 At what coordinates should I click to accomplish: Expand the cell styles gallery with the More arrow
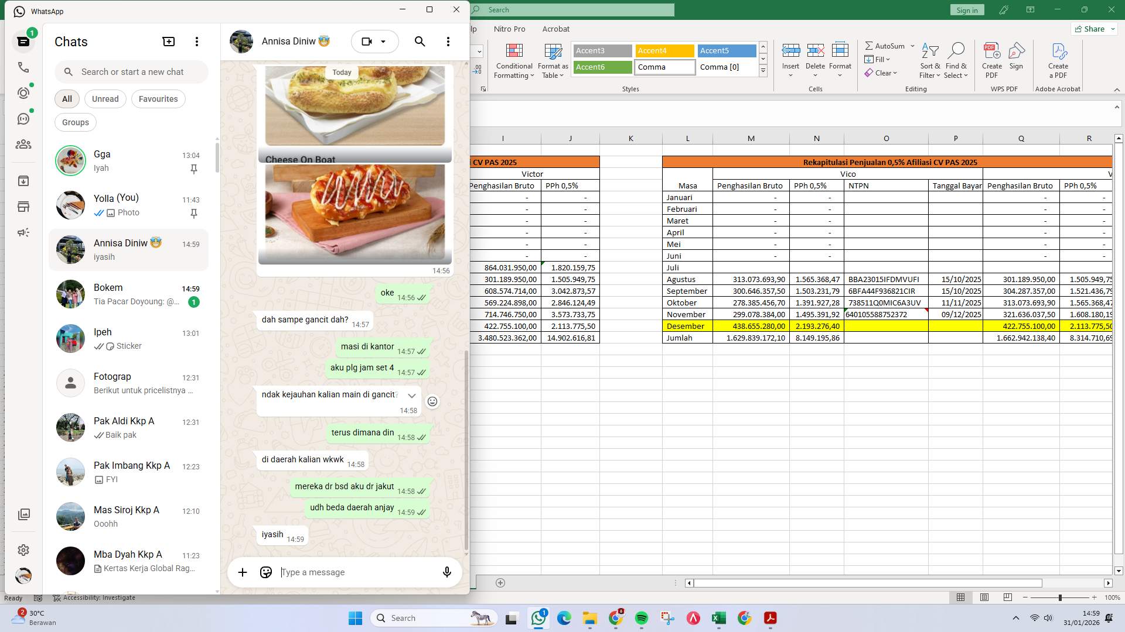[763, 71]
